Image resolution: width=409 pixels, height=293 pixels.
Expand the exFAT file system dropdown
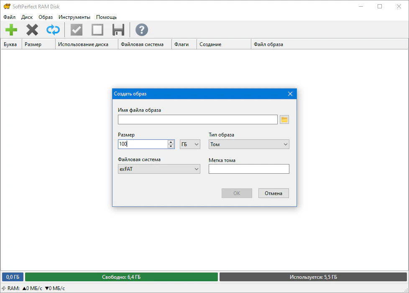[159, 169]
